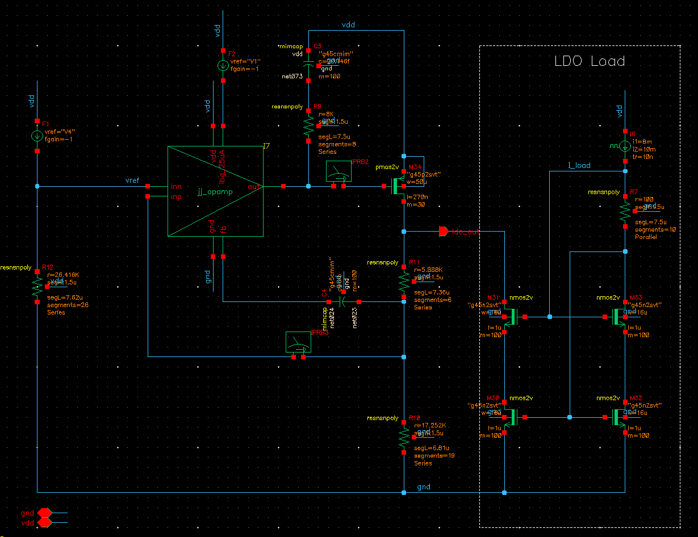This screenshot has width=698, height=537.
Task: Click the red ldo_out output pin
Action: tap(444, 232)
